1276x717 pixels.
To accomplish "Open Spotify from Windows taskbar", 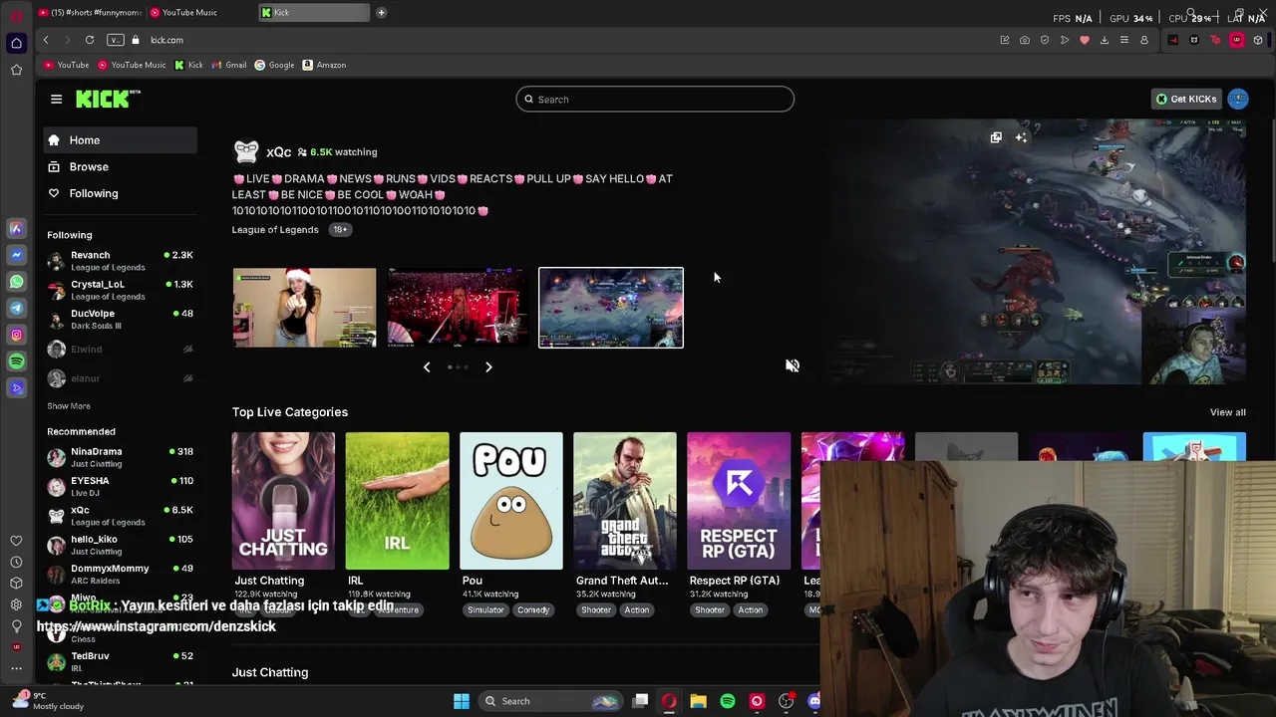I will [728, 701].
